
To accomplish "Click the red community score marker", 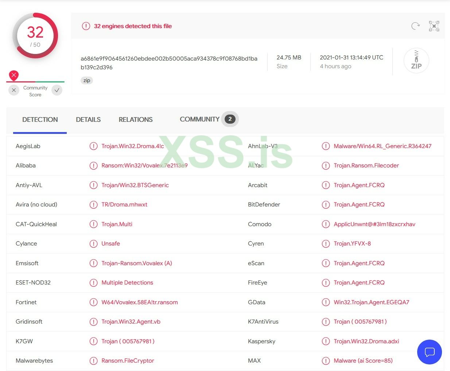I will [14, 76].
